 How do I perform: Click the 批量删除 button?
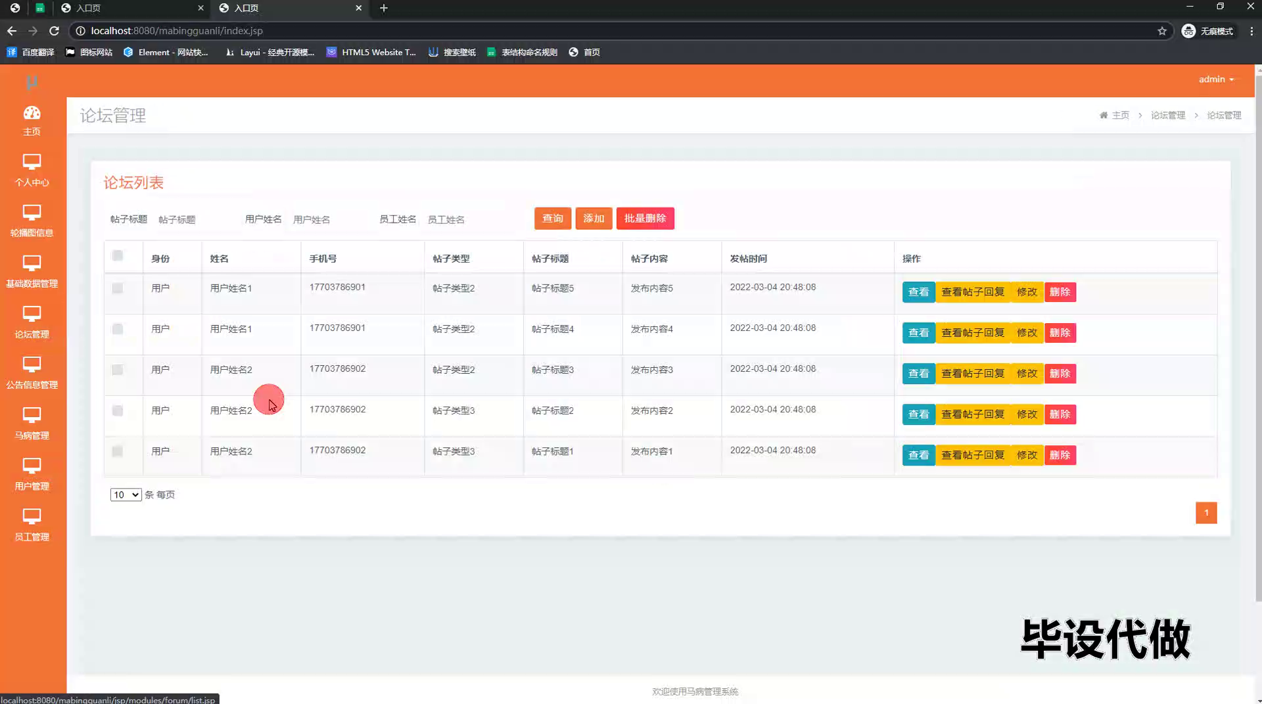(x=645, y=219)
